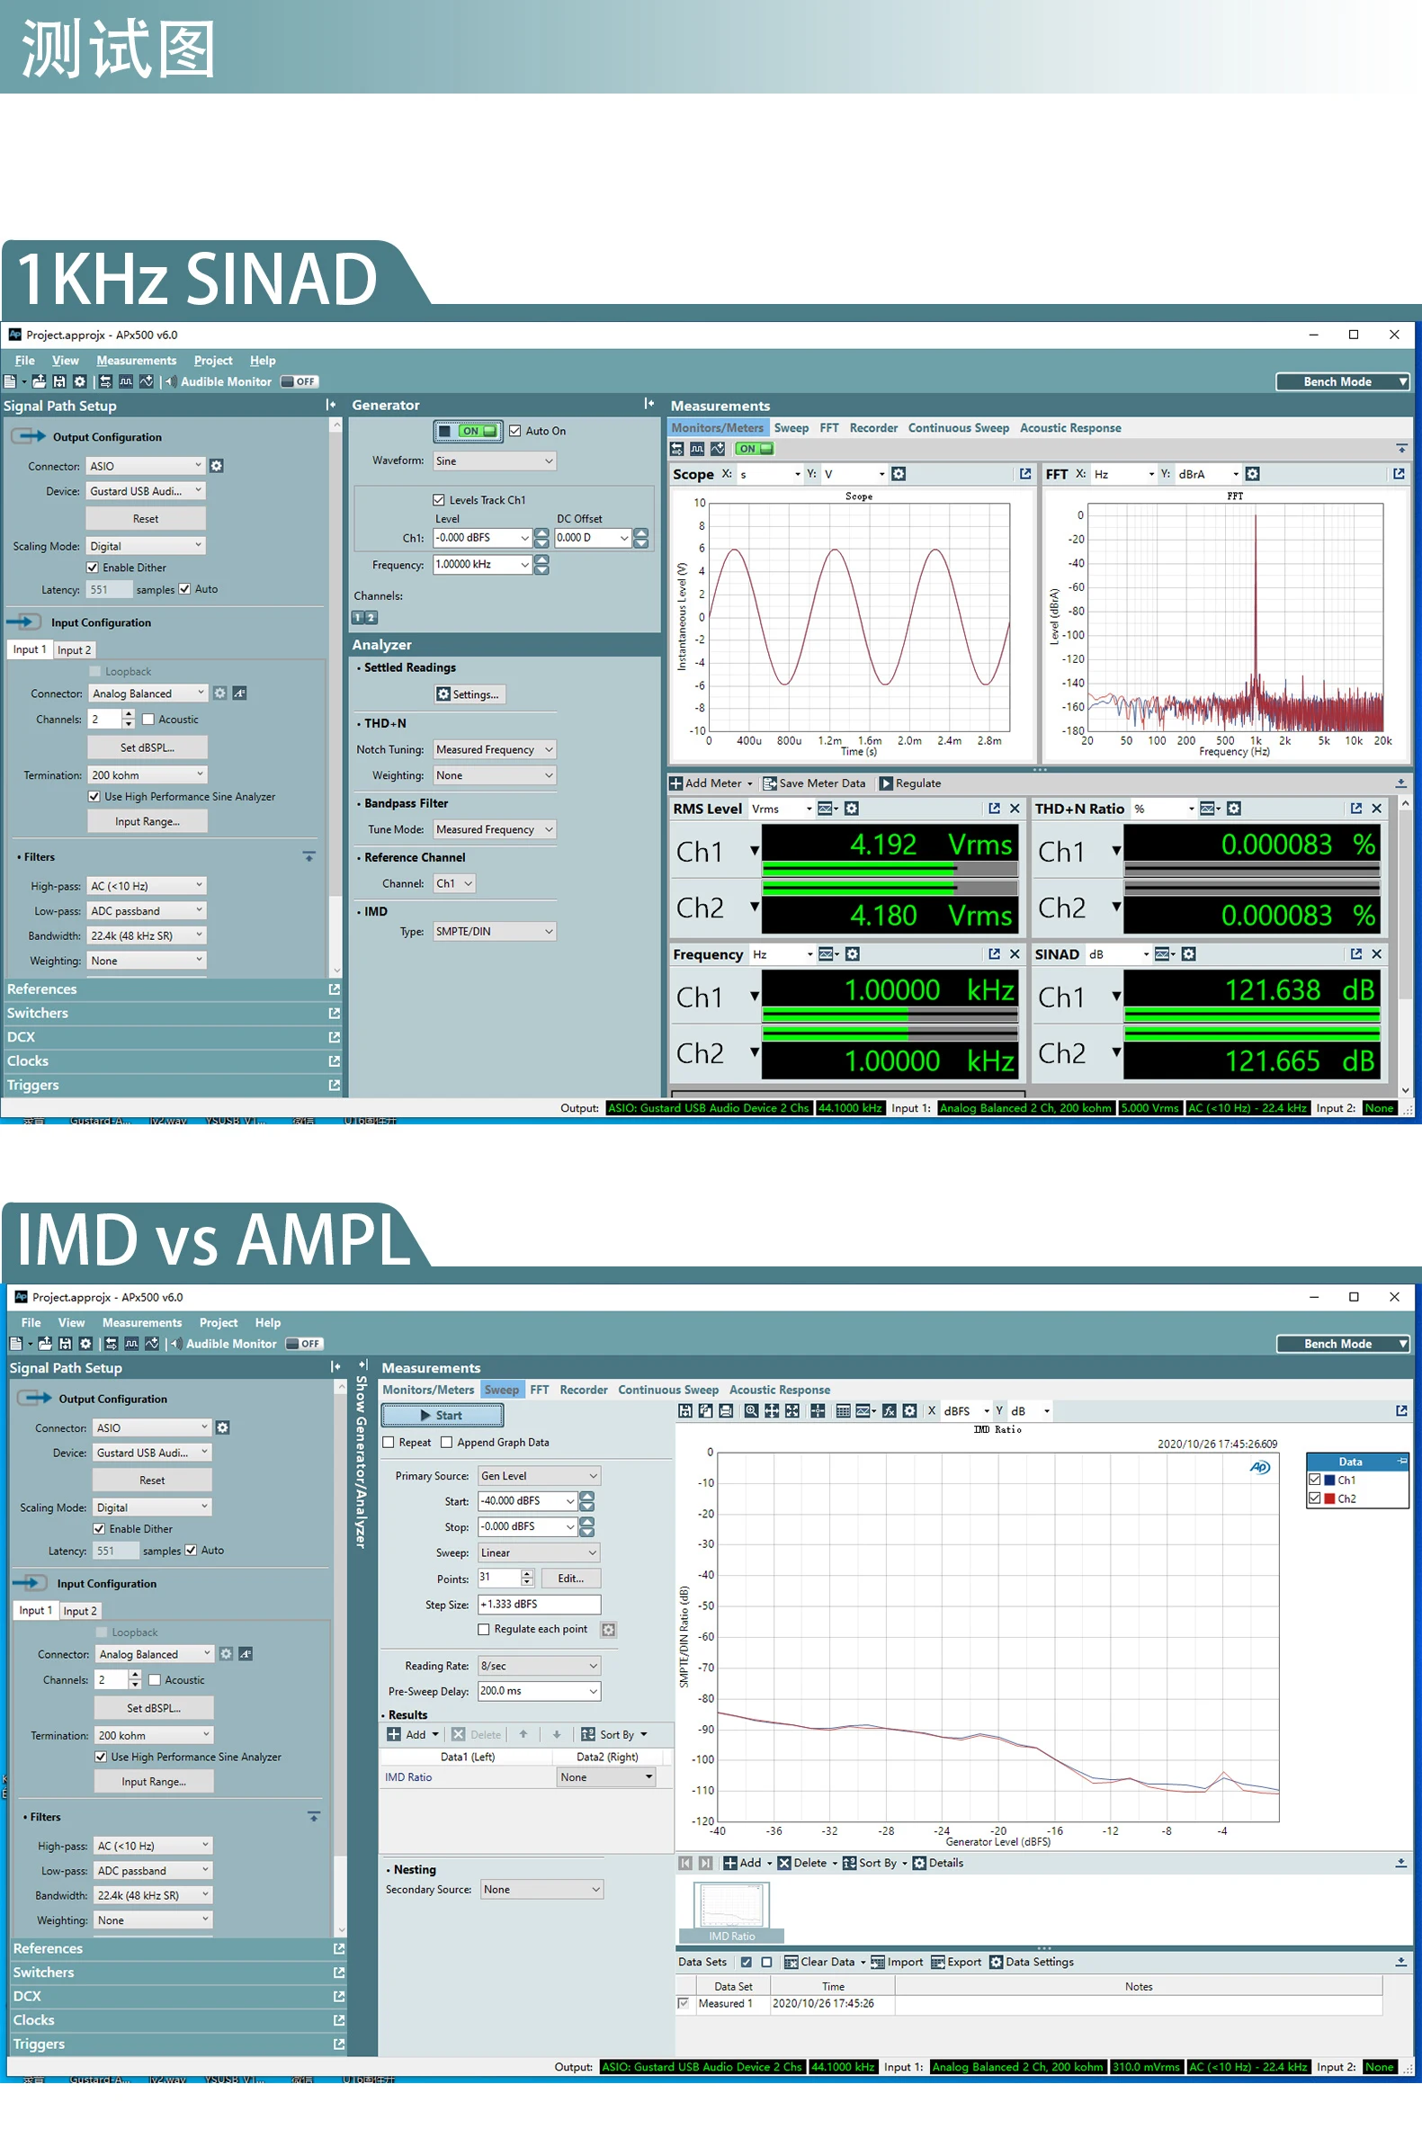Open Scope graph settings gear icon
The height and width of the screenshot is (2147, 1422).
point(898,474)
